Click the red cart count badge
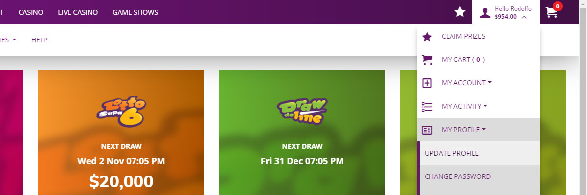Viewport: 587px width, 195px height. click(557, 7)
